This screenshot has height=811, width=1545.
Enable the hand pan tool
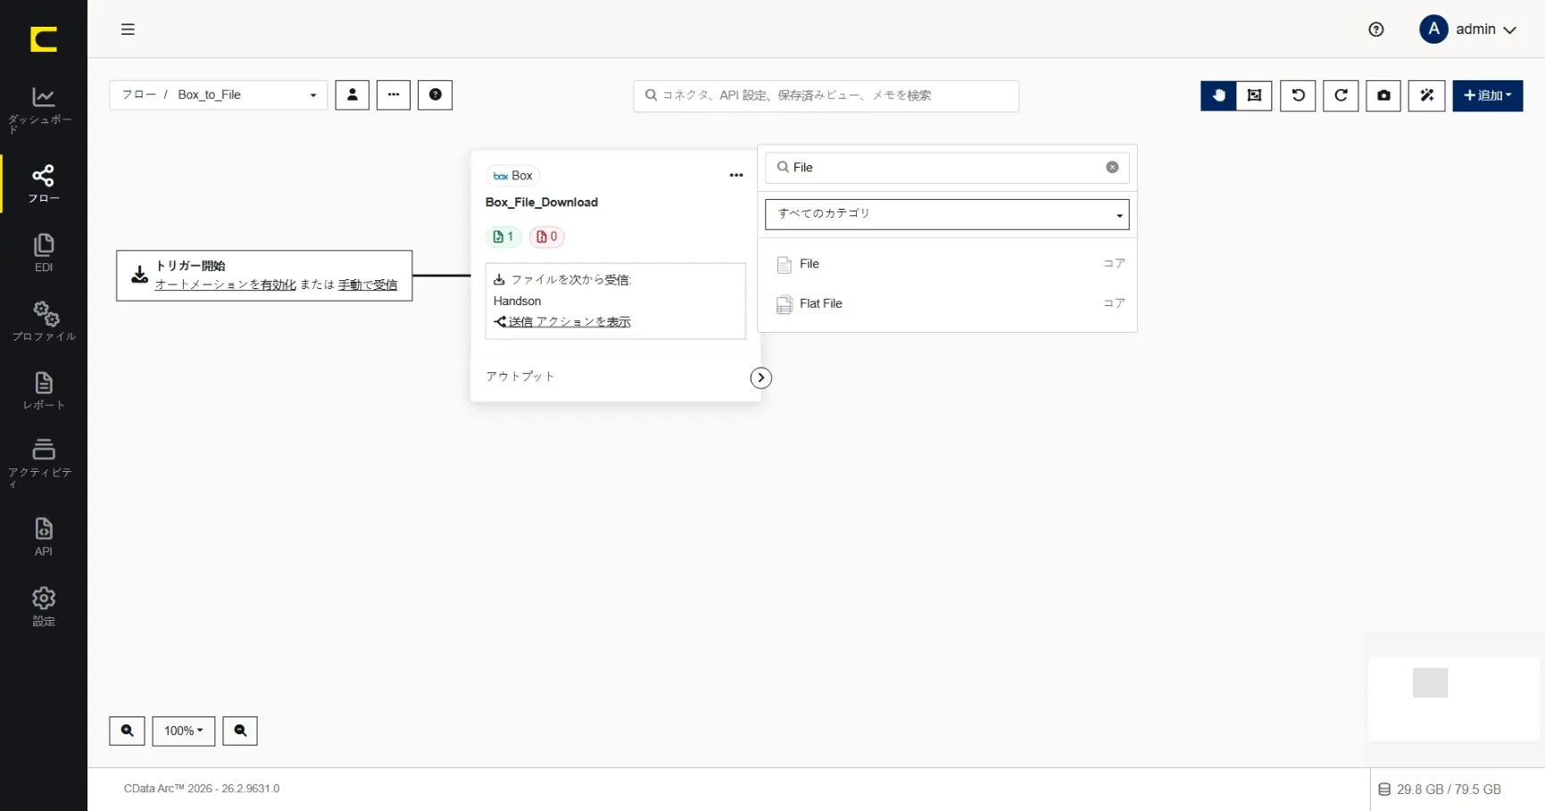click(x=1218, y=95)
